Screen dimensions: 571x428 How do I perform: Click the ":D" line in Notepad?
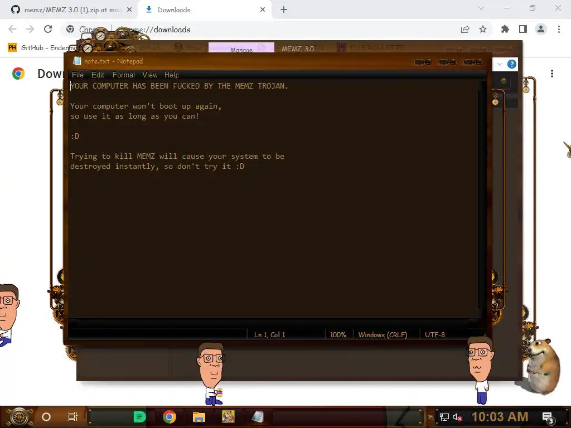(75, 136)
